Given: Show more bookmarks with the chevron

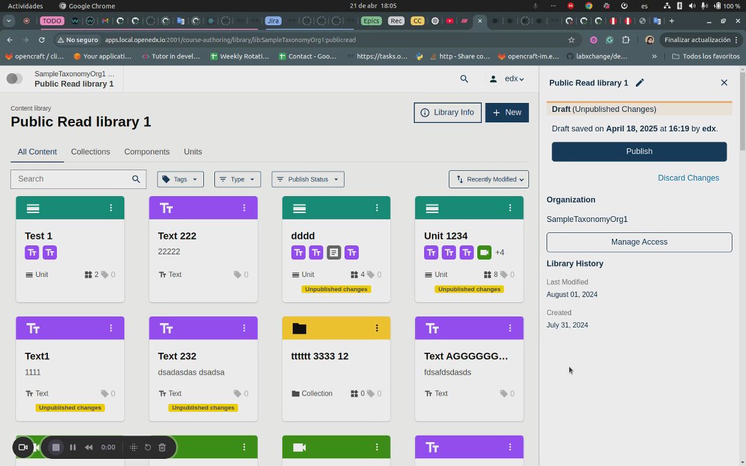Looking at the screenshot, I should [x=654, y=56].
